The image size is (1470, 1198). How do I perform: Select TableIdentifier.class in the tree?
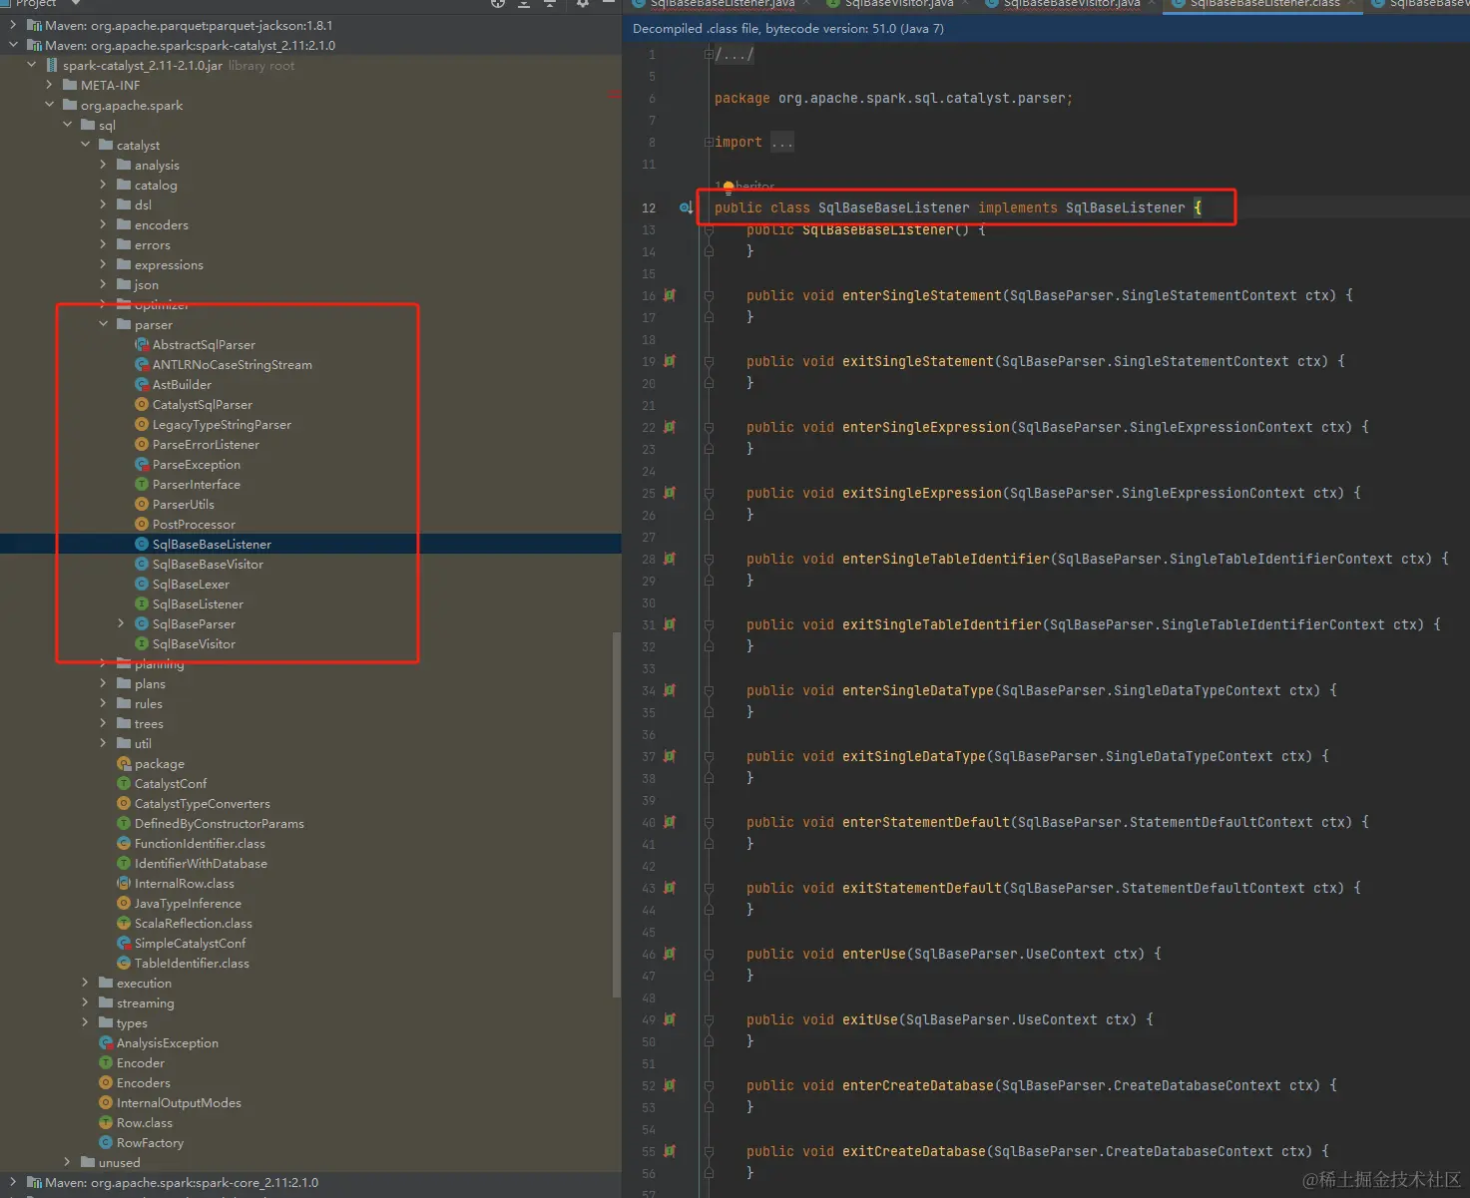click(192, 964)
